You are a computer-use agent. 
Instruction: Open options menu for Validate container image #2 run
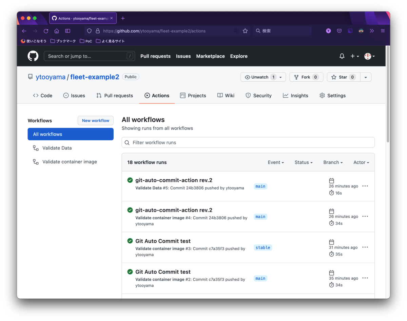(365, 278)
